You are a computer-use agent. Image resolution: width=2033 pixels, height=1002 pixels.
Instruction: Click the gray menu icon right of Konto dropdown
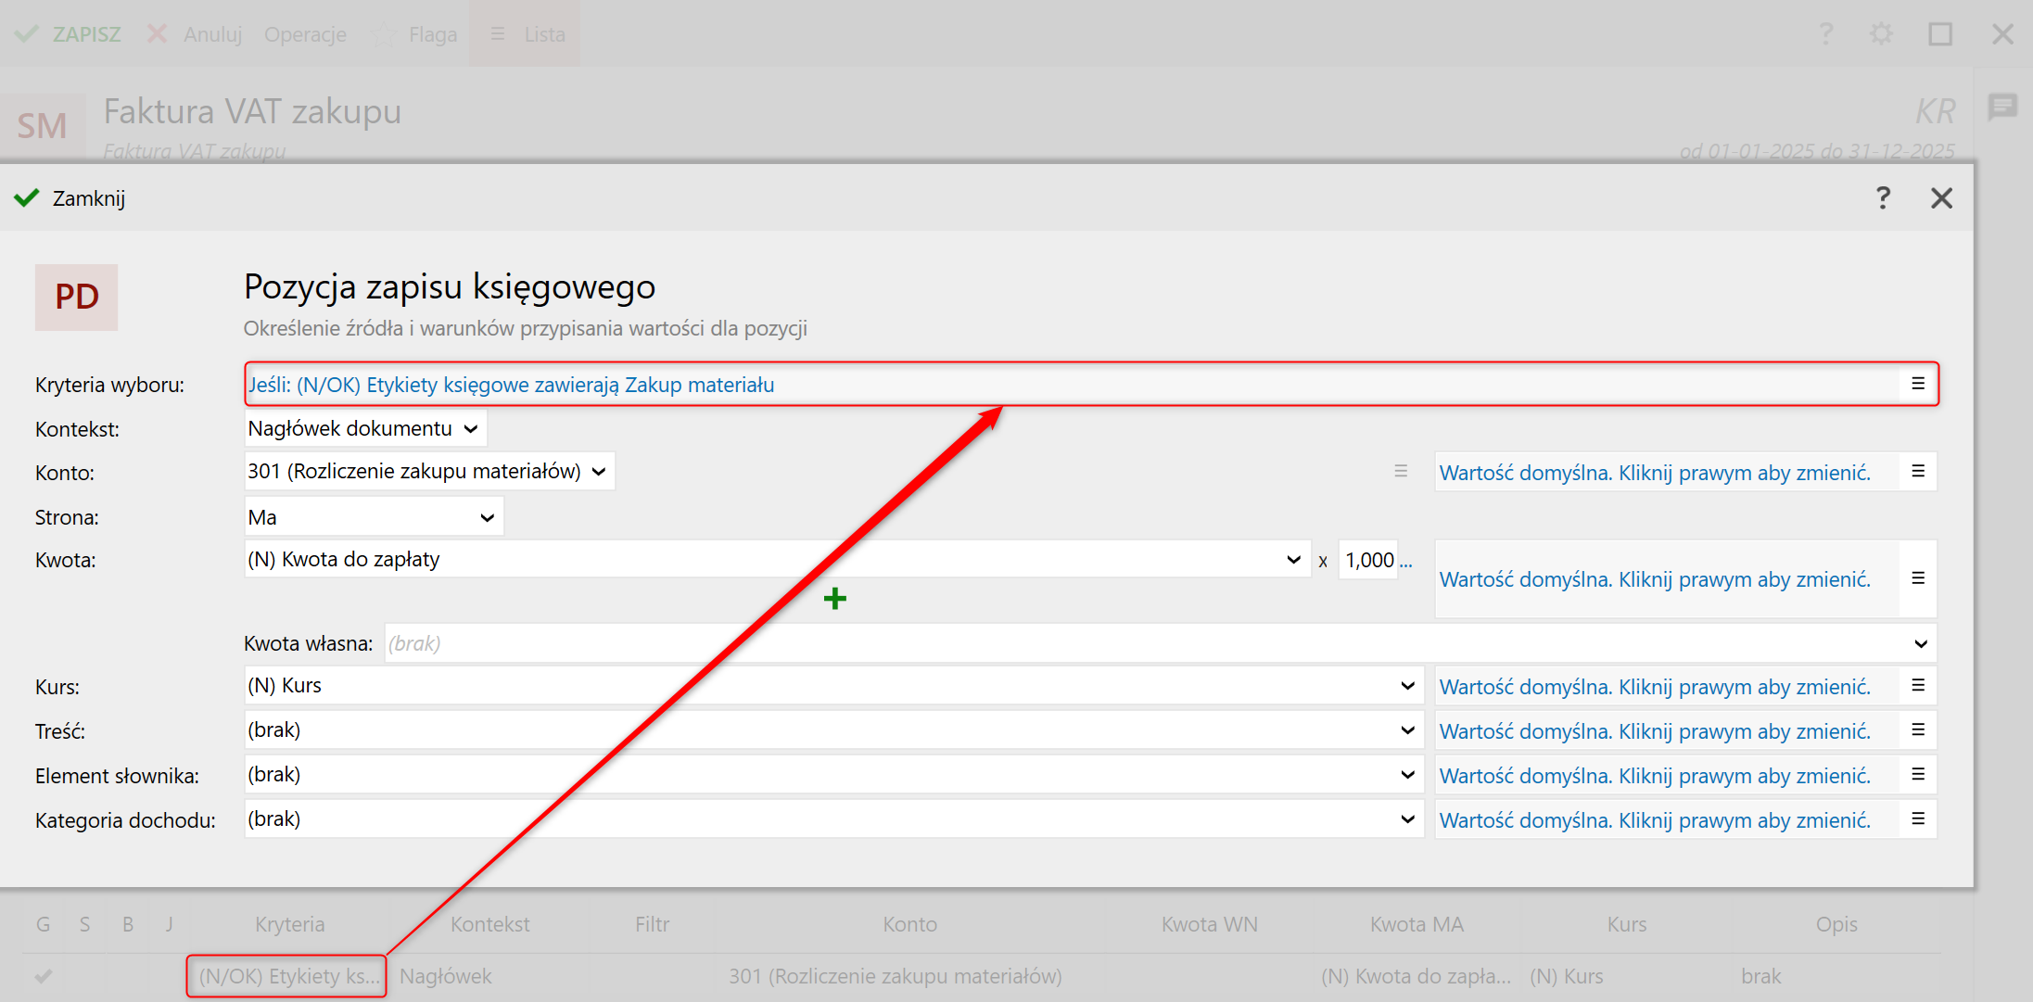coord(1400,472)
